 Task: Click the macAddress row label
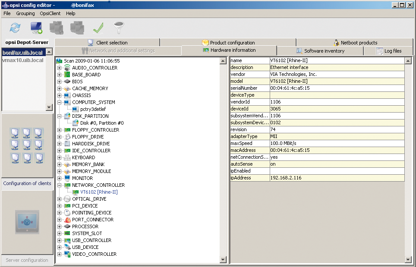pos(243,150)
